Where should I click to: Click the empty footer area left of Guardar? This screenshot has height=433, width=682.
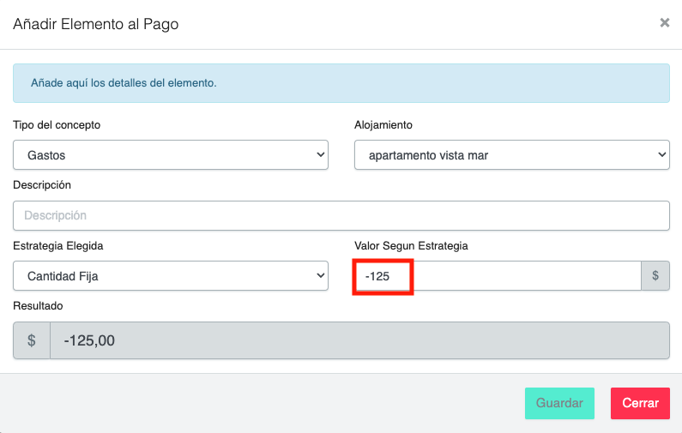pyautogui.click(x=257, y=403)
